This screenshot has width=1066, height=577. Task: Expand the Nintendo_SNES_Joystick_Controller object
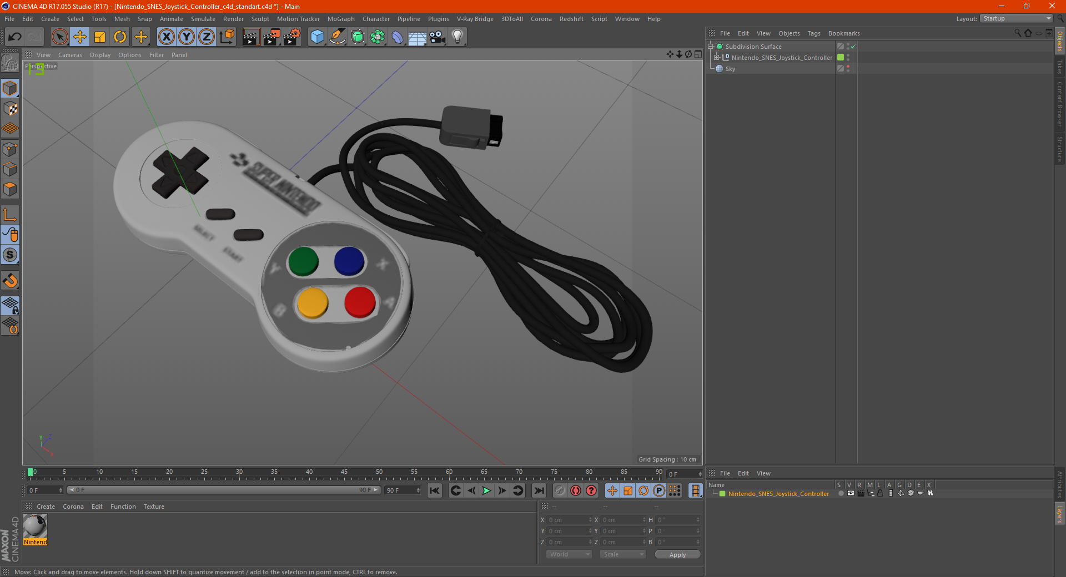pyautogui.click(x=716, y=58)
